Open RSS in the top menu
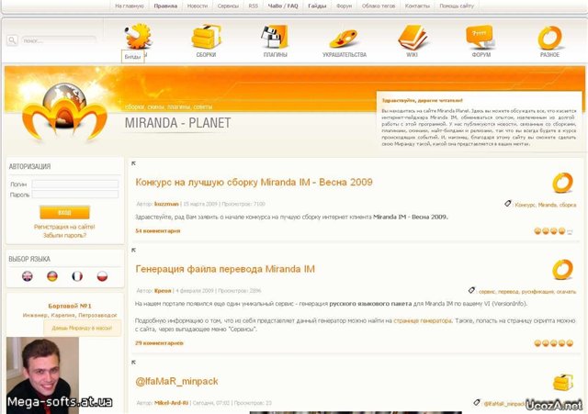The image size is (588, 414). tap(254, 6)
